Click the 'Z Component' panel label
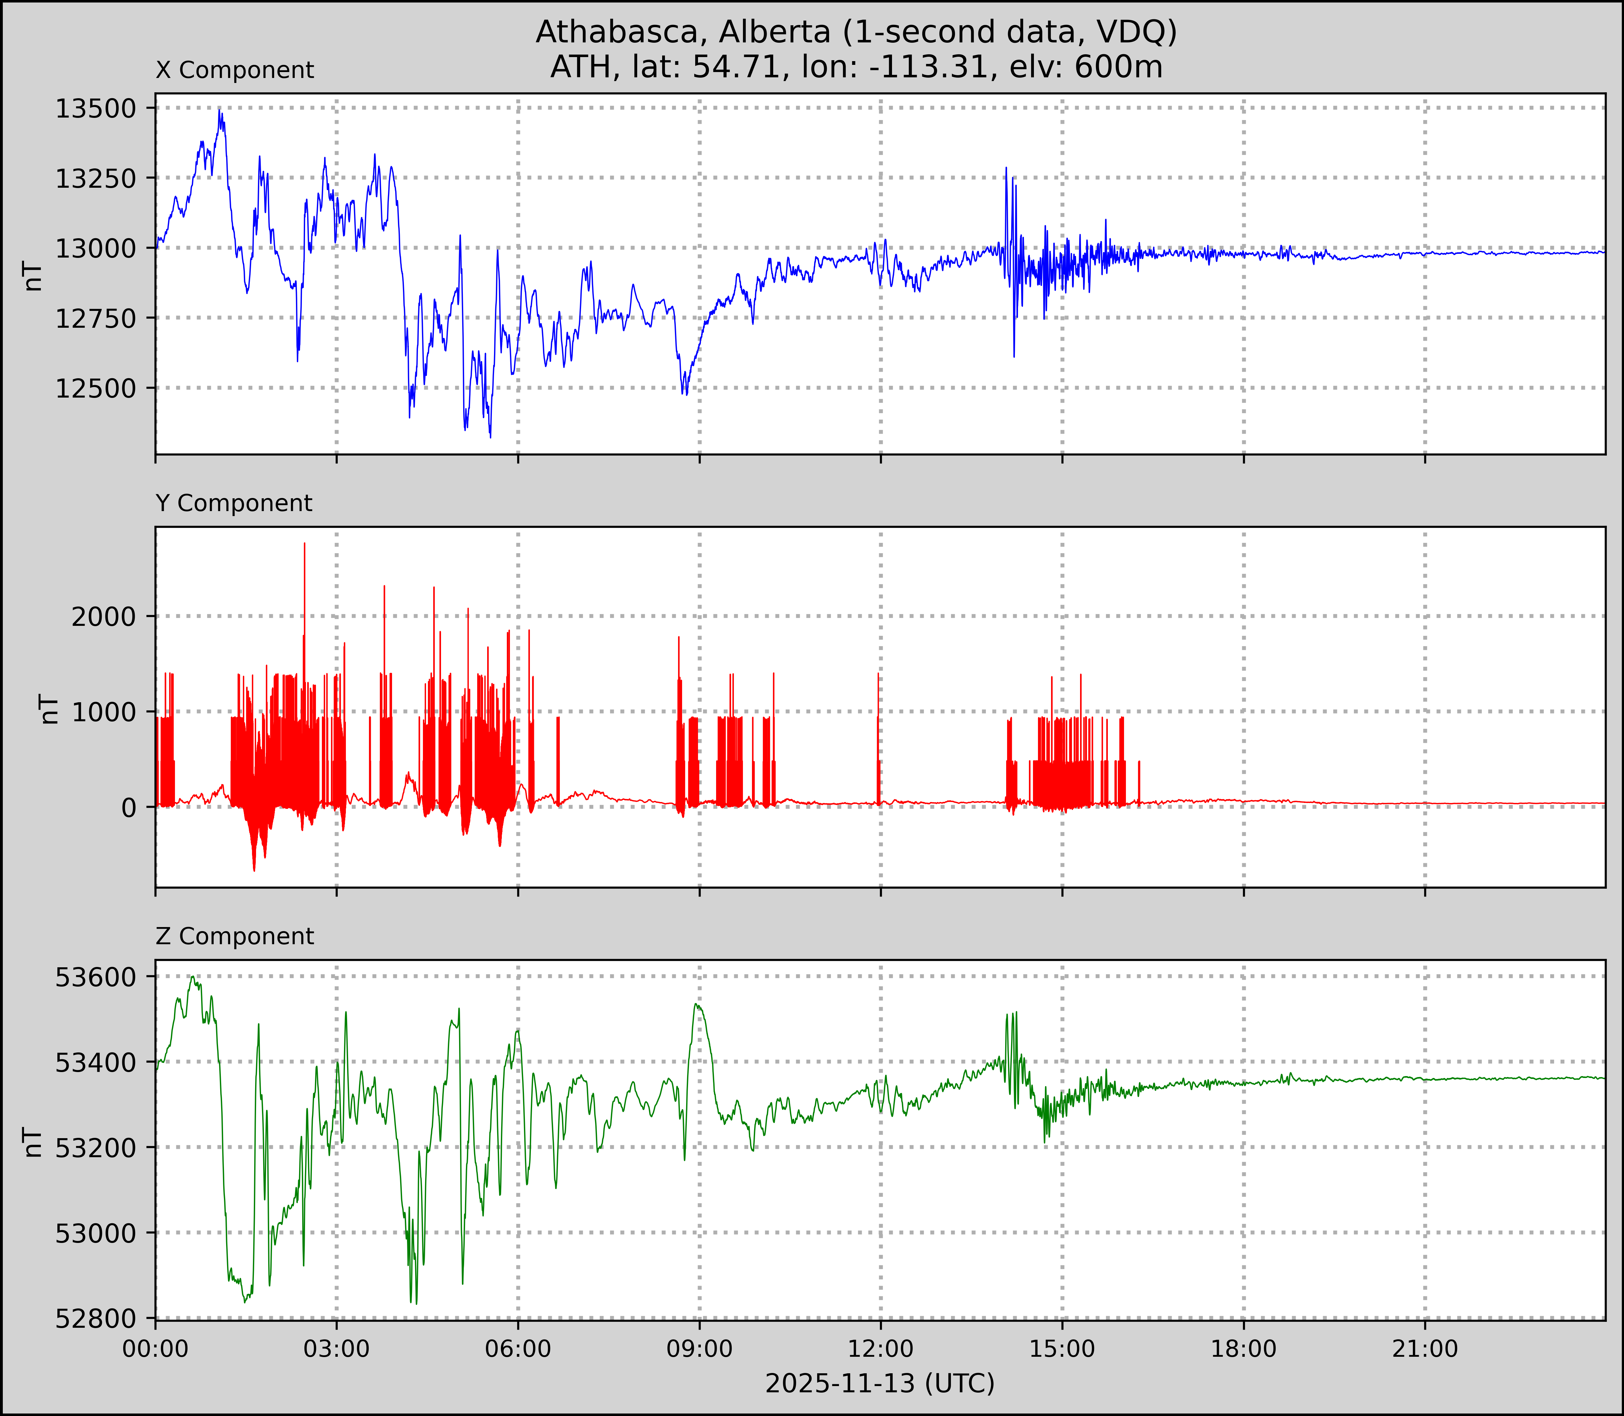1624x1416 pixels. [235, 936]
